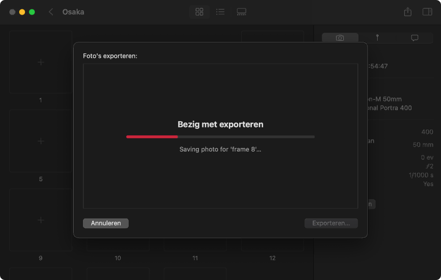
Task: Select the notes comment bubble tab
Action: click(x=414, y=38)
